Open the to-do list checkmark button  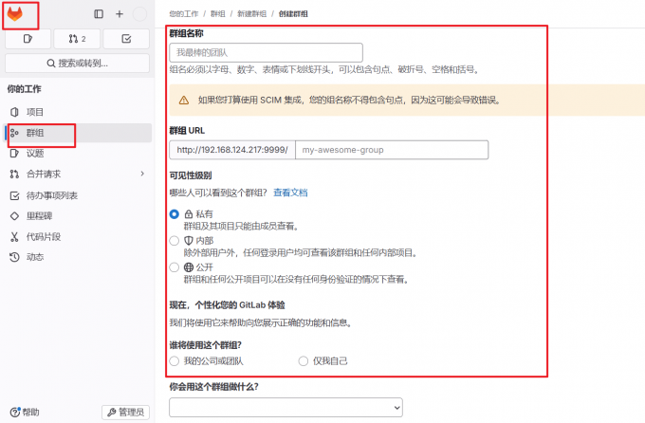click(x=125, y=39)
